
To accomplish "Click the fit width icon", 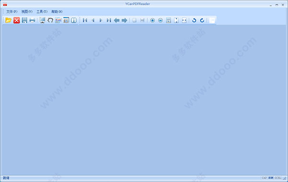I will [x=184, y=20].
